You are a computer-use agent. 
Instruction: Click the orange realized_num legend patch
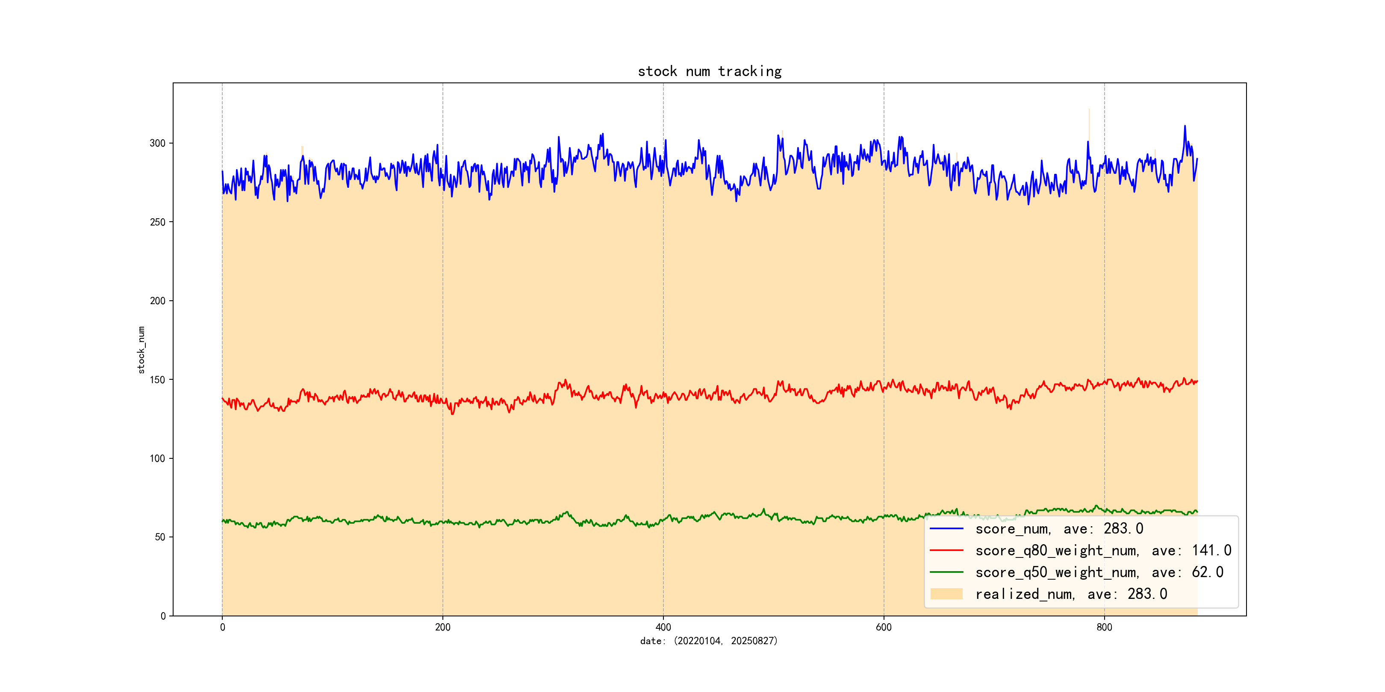click(946, 594)
